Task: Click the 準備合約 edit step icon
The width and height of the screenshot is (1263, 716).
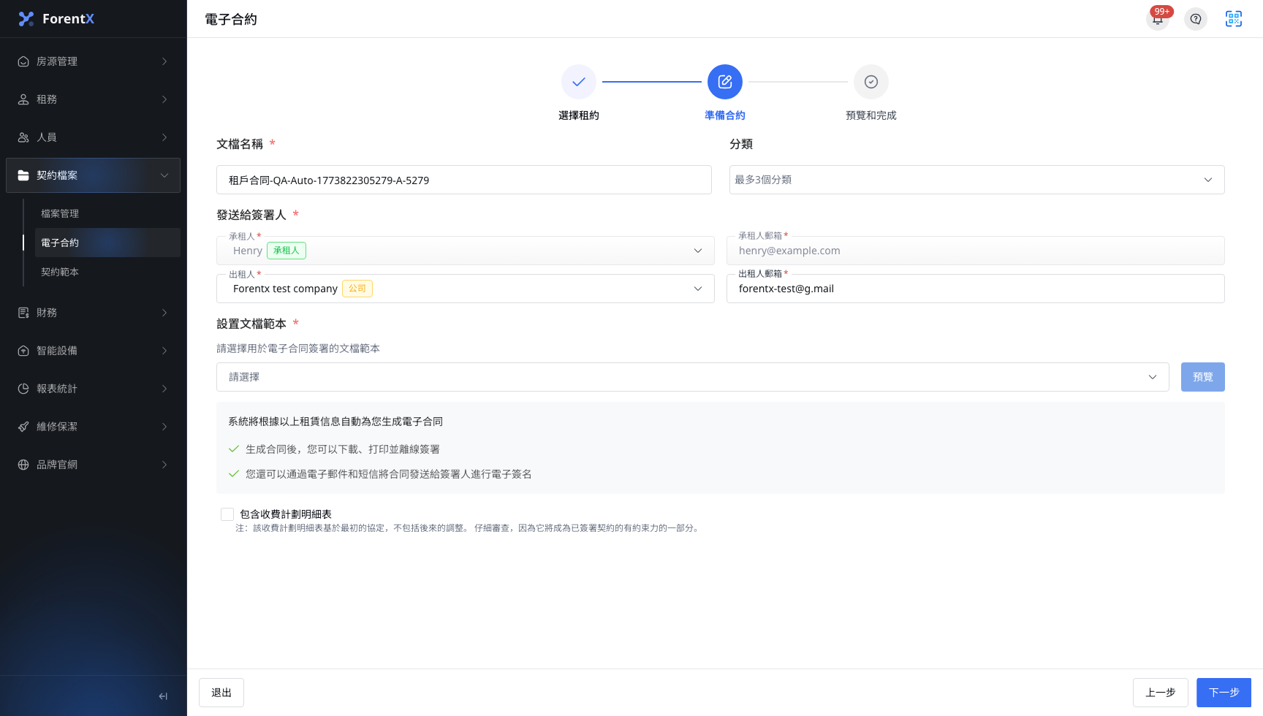Action: tap(725, 82)
